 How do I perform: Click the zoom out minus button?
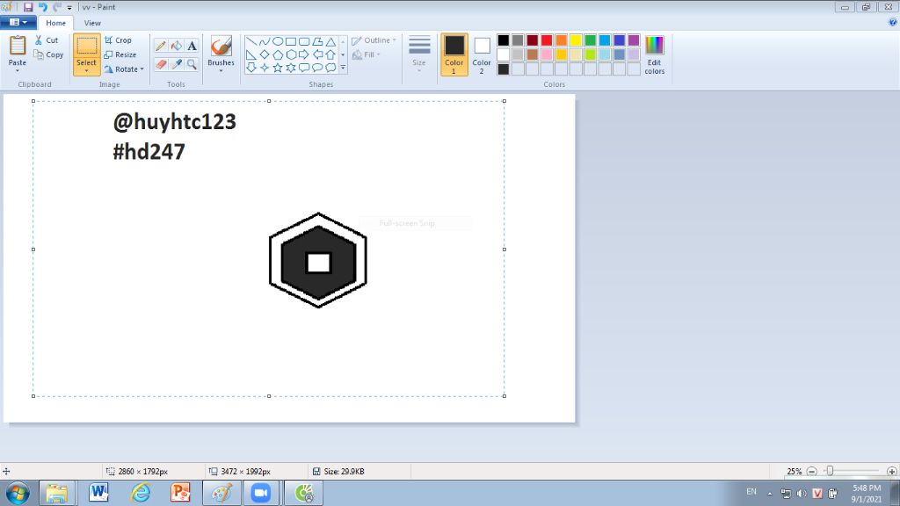click(x=811, y=471)
